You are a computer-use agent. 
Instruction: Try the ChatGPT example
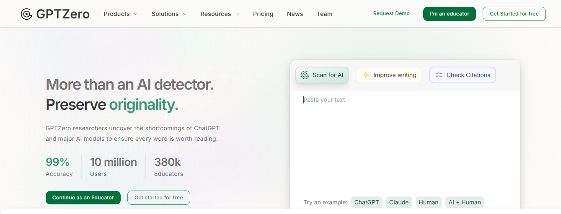(367, 202)
